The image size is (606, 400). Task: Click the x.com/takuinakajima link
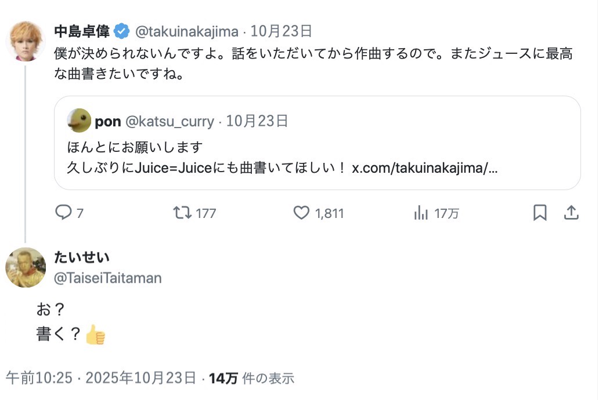[x=425, y=168]
